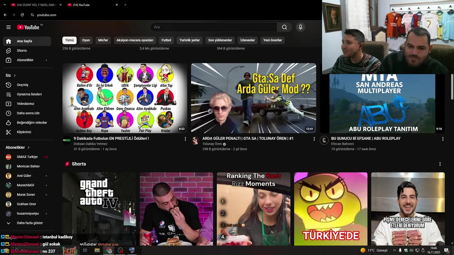
Task: Show hidden system tray icons
Action: pos(394,250)
